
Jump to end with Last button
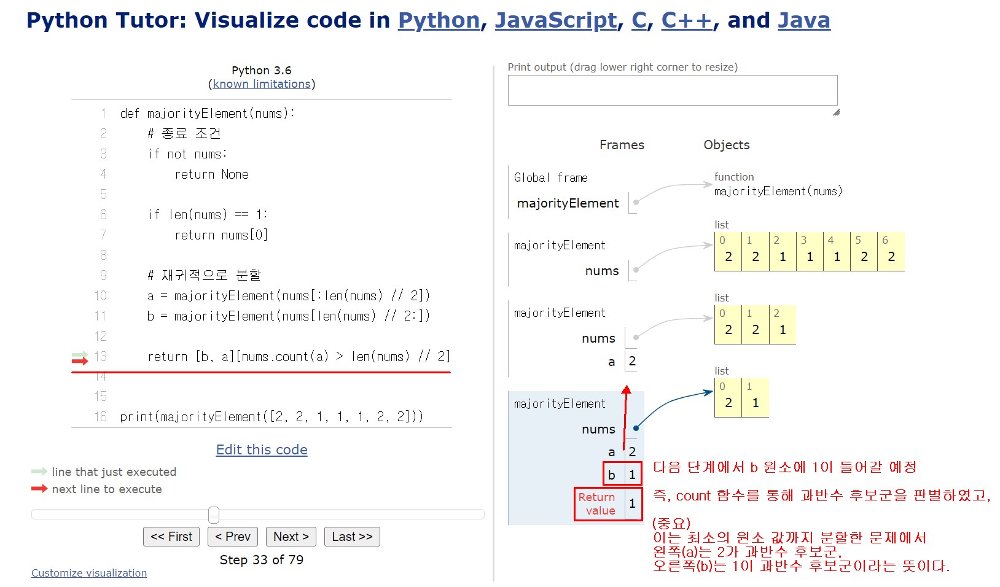coord(352,537)
